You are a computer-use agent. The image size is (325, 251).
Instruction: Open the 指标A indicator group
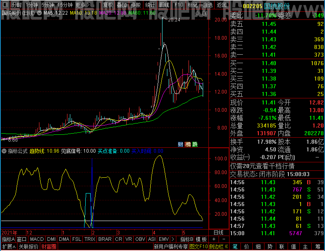[8, 239]
